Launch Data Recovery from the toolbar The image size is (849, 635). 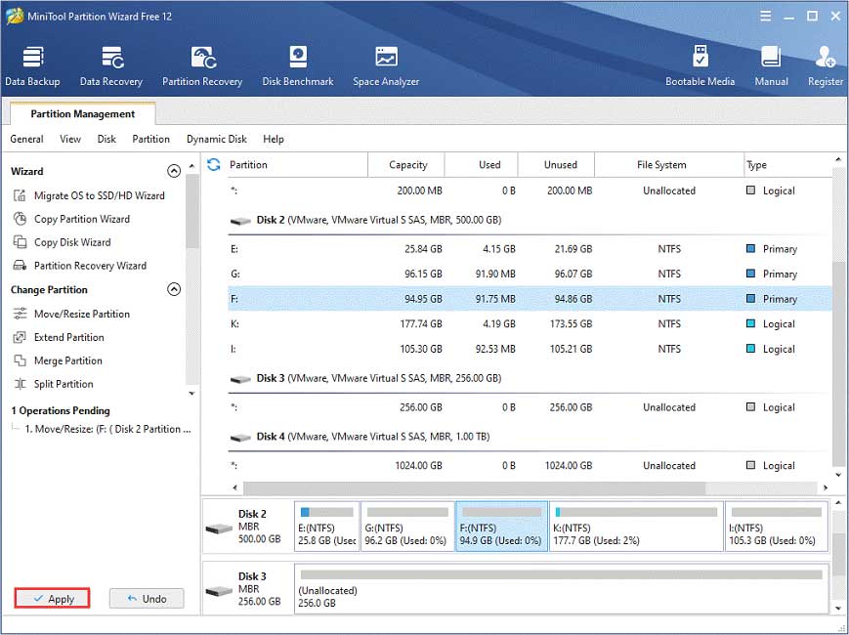(111, 66)
